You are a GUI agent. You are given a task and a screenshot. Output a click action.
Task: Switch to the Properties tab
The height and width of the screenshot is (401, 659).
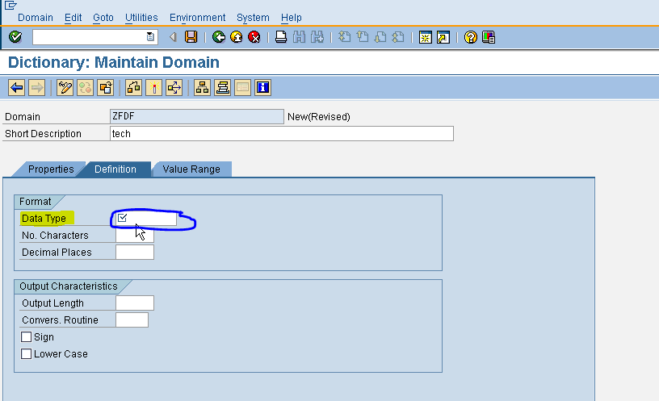click(x=50, y=169)
